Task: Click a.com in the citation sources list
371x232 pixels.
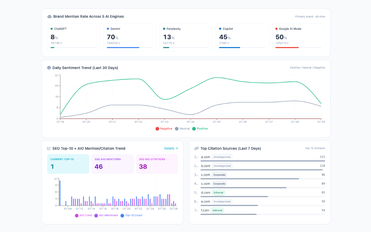Action: point(205,157)
